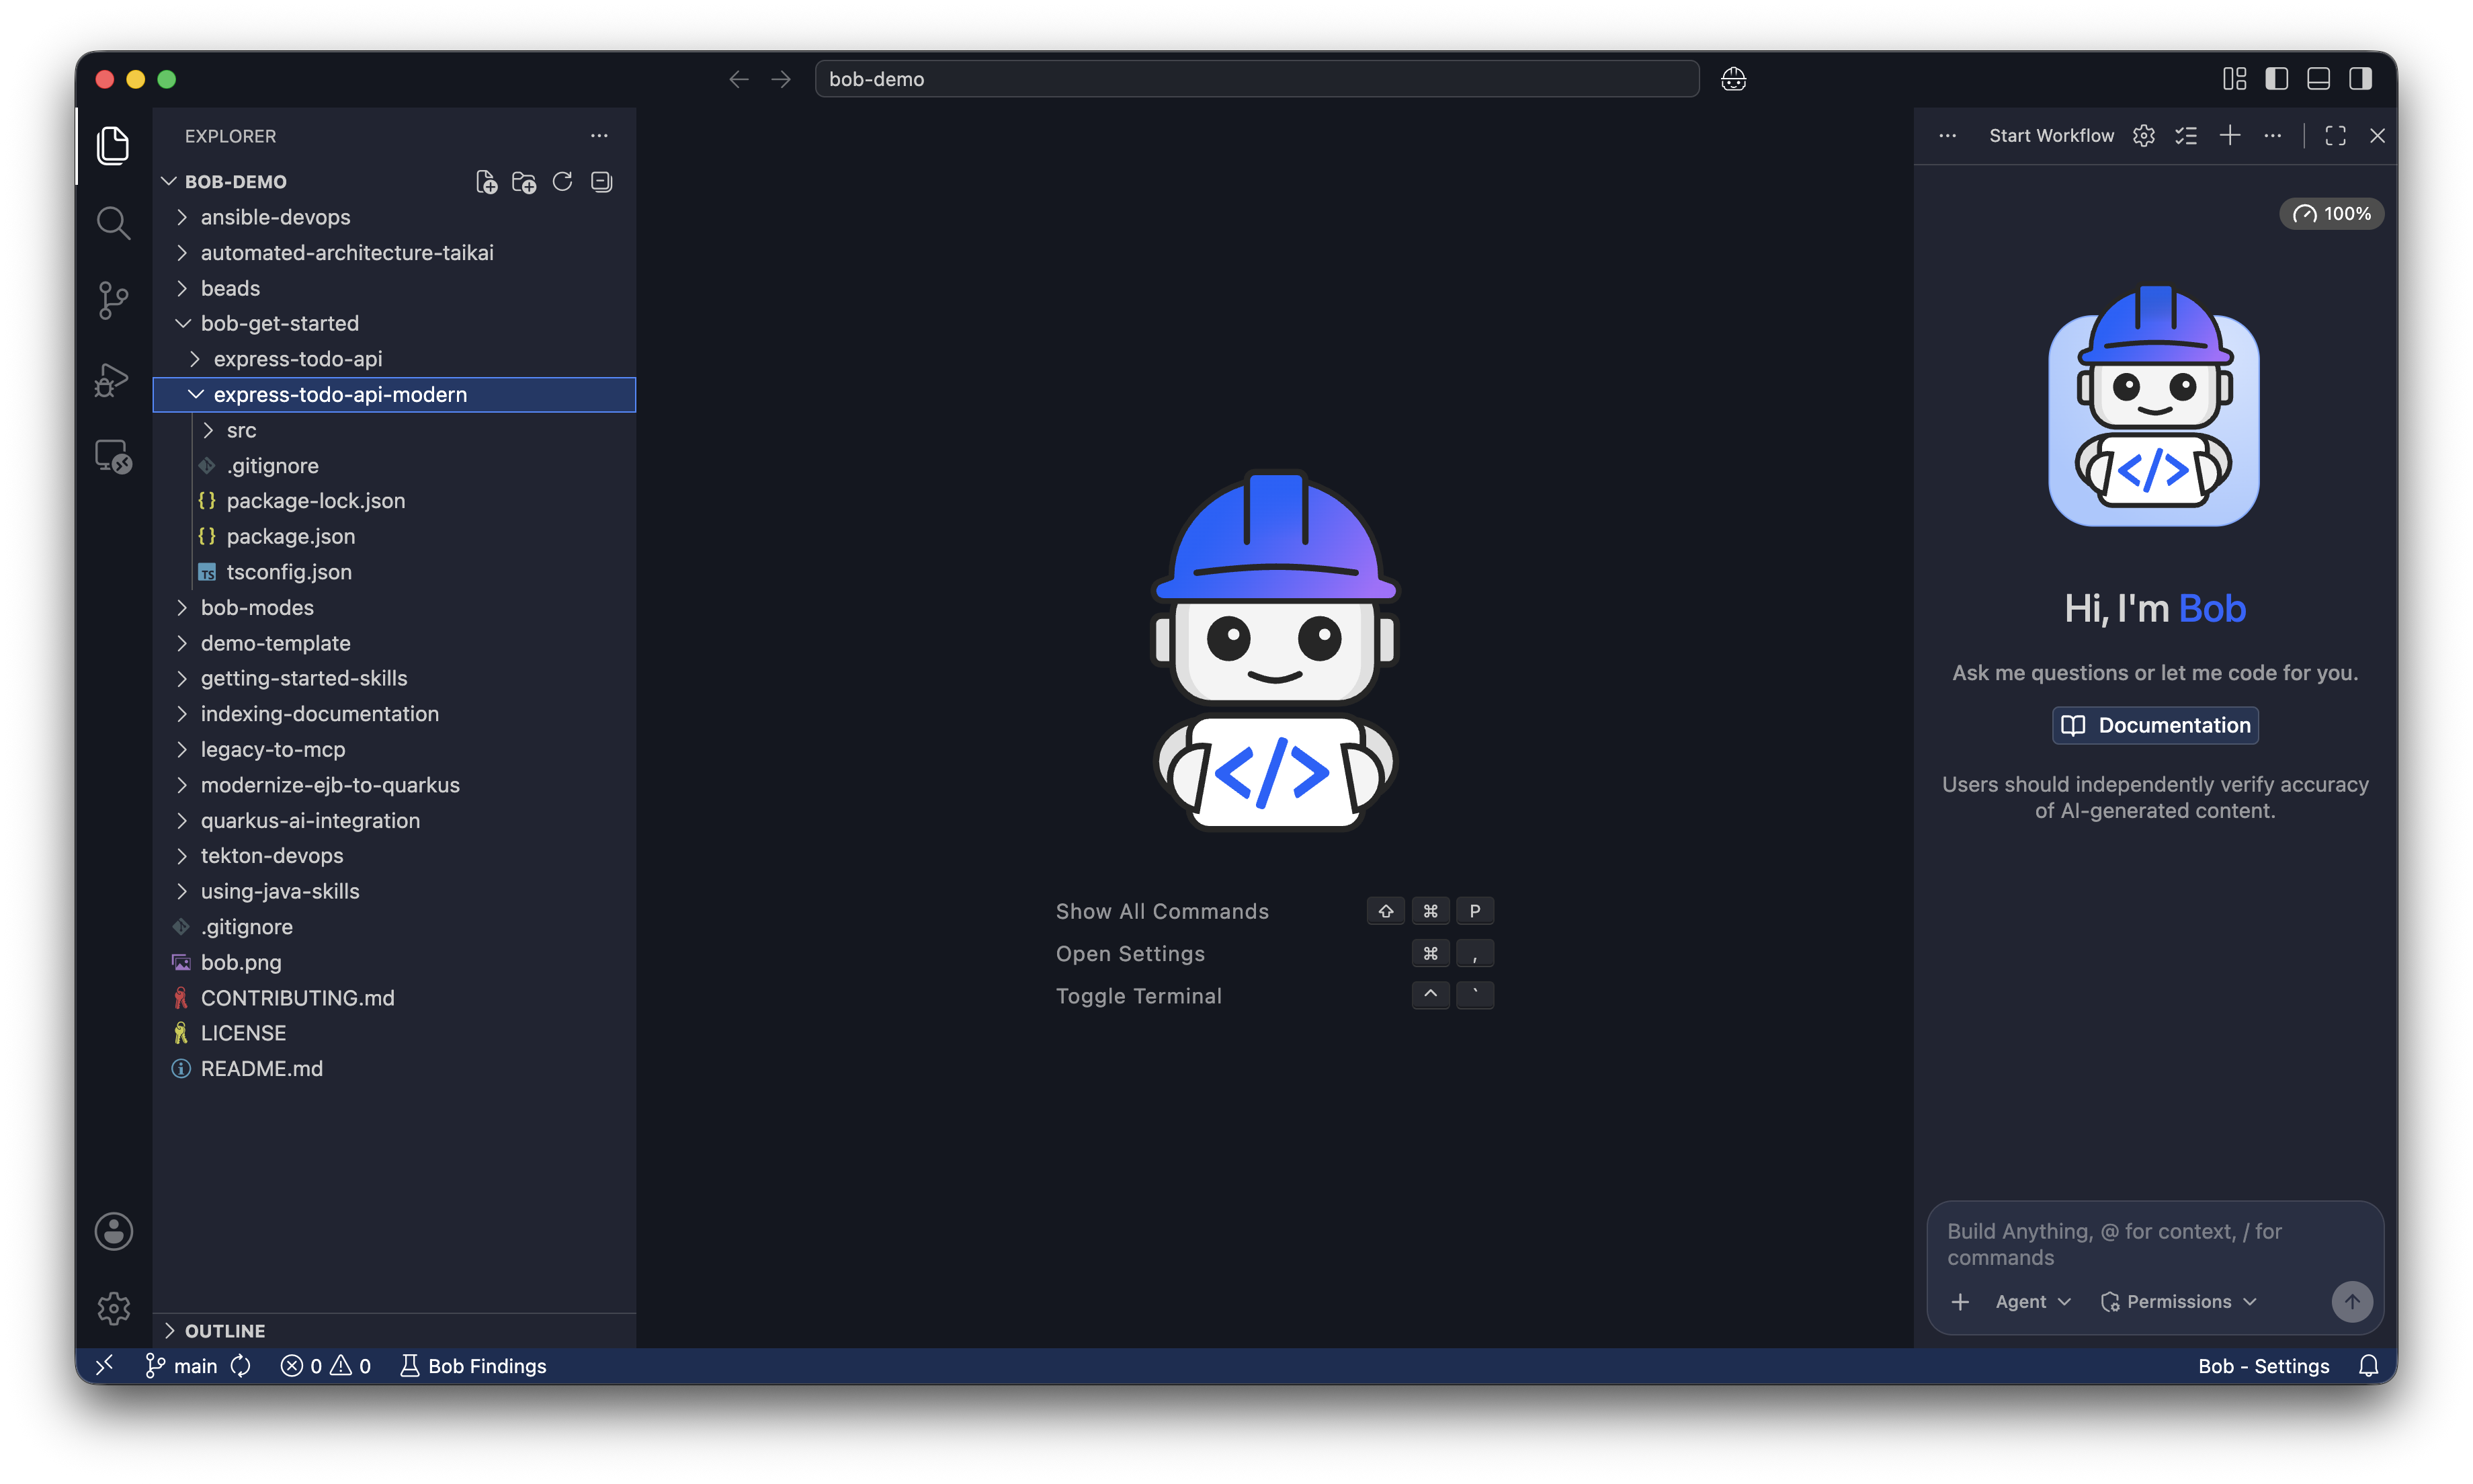Open the LICENSE file
2473x1484 pixels.
tap(394, 1033)
